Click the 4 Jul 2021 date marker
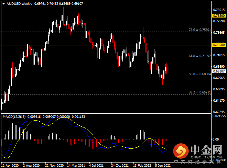Viewport: 227px width, 168px height. pos(96,165)
